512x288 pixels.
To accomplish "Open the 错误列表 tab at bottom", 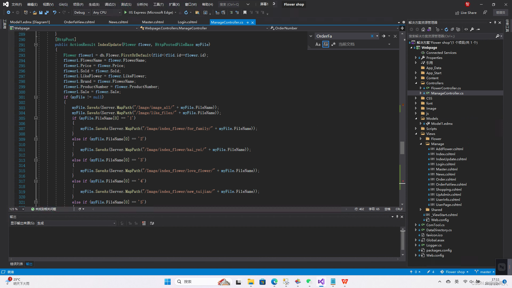I will tap(17, 264).
